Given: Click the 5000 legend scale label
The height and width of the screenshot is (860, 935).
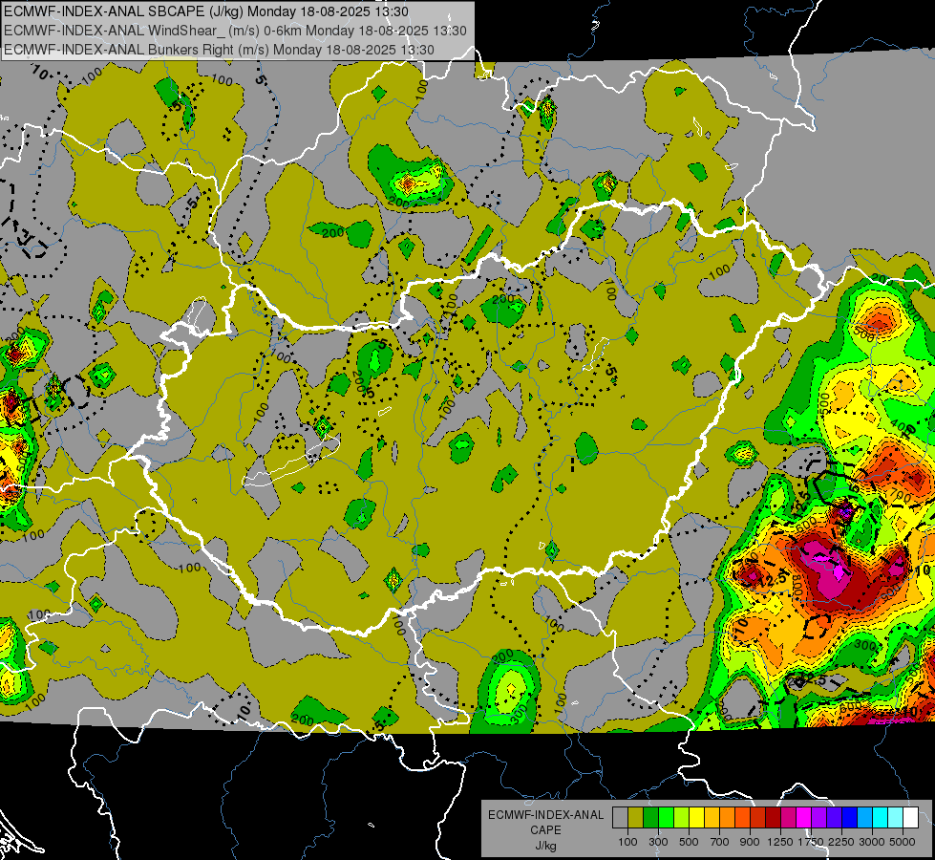Looking at the screenshot, I should click(x=903, y=842).
